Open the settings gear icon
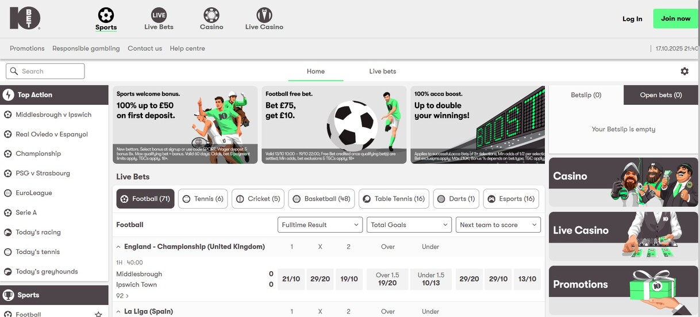The height and width of the screenshot is (317, 700). [x=684, y=71]
